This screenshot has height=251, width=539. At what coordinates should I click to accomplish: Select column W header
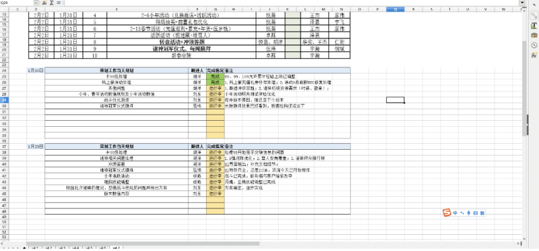(x=503, y=9)
